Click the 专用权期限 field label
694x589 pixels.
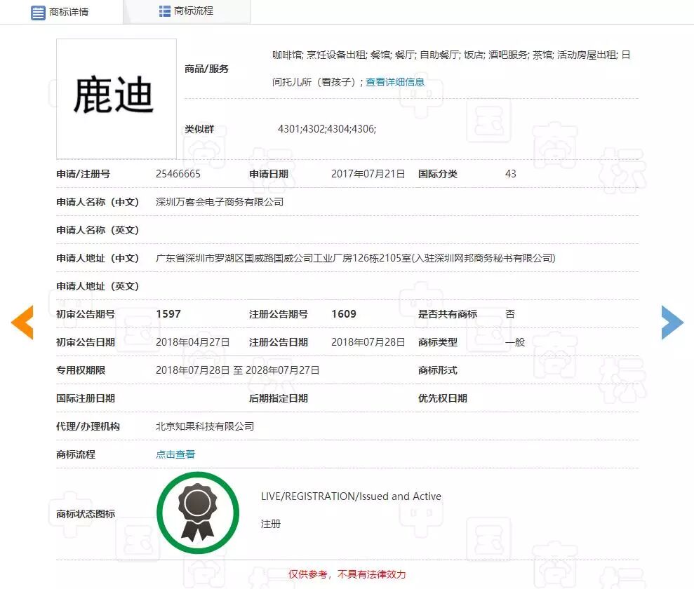point(81,370)
